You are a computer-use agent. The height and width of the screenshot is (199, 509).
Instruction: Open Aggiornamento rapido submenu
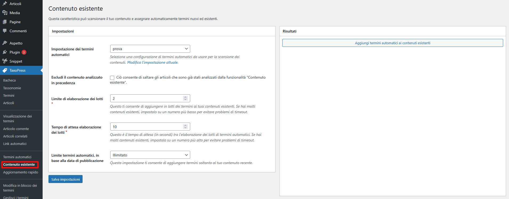point(21,172)
